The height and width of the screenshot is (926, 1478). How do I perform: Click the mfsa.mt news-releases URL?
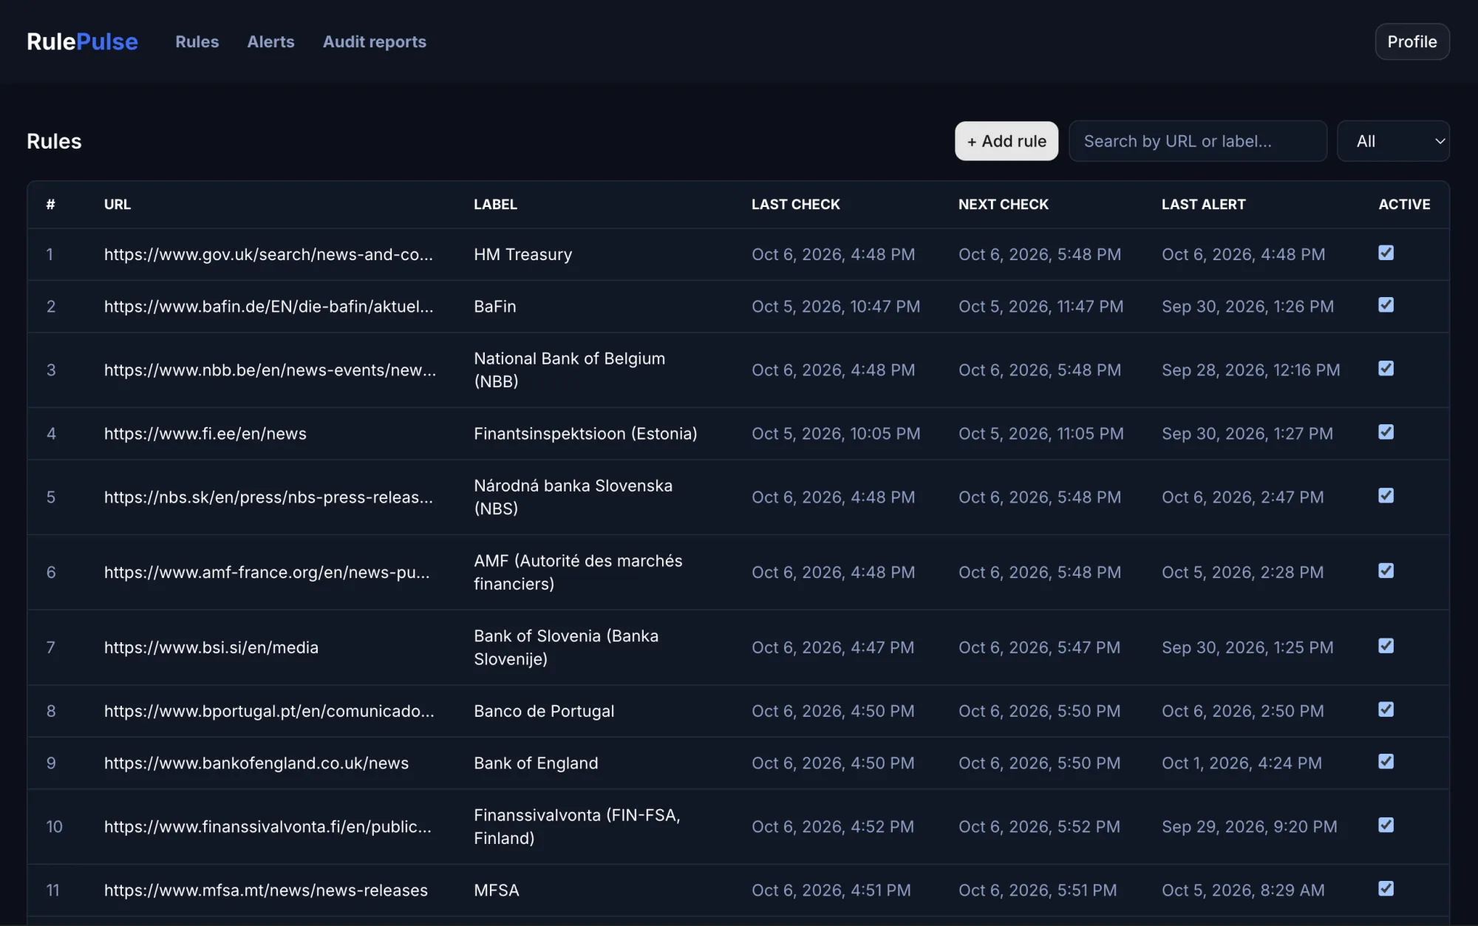265,890
